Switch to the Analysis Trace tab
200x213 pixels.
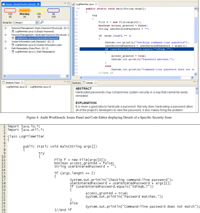[x=13, y=83]
